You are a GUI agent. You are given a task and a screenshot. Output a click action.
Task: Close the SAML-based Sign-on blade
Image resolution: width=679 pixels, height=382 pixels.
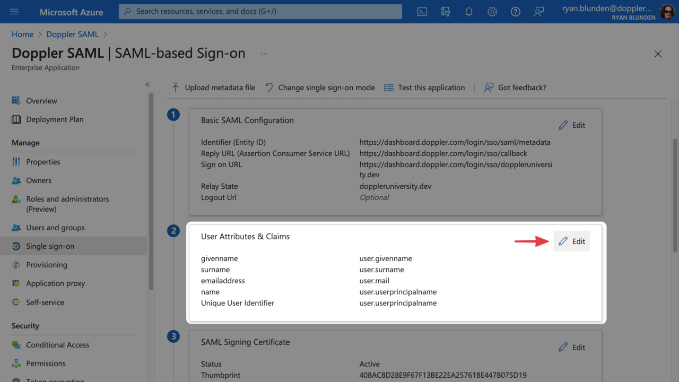(658, 54)
